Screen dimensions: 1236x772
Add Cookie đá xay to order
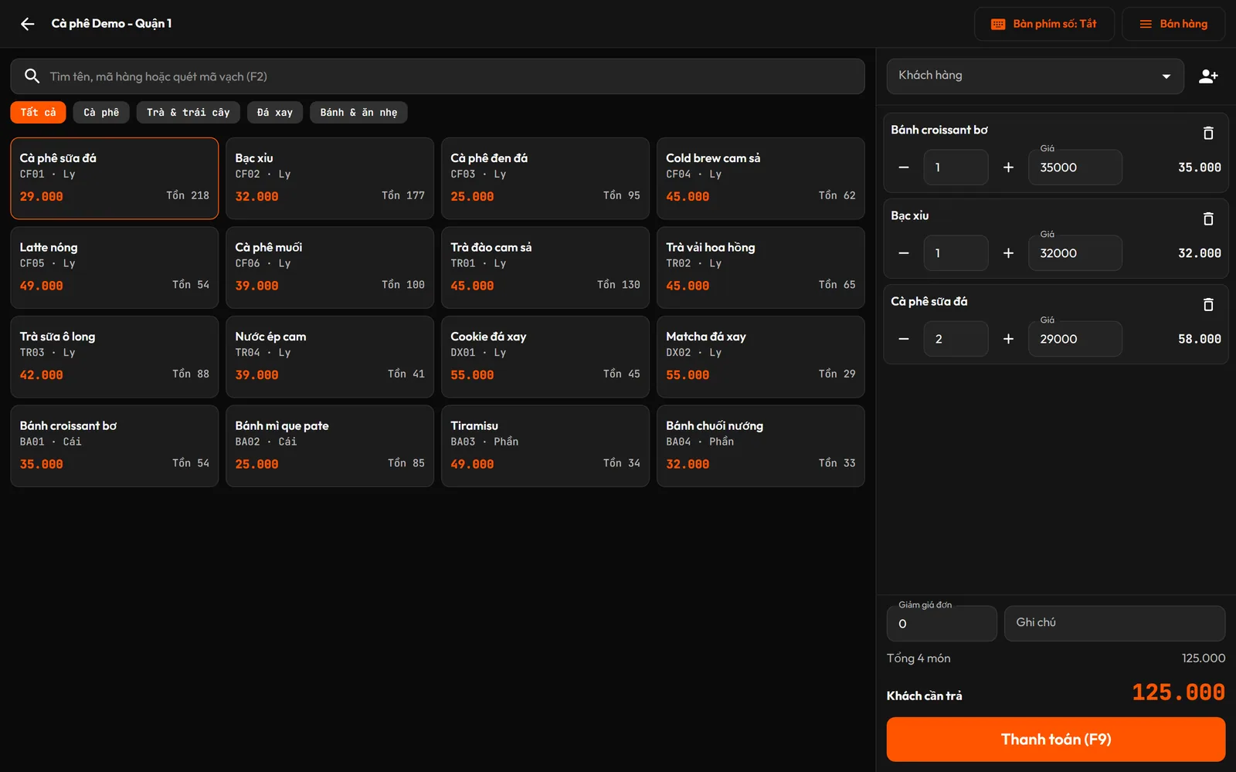click(545, 357)
